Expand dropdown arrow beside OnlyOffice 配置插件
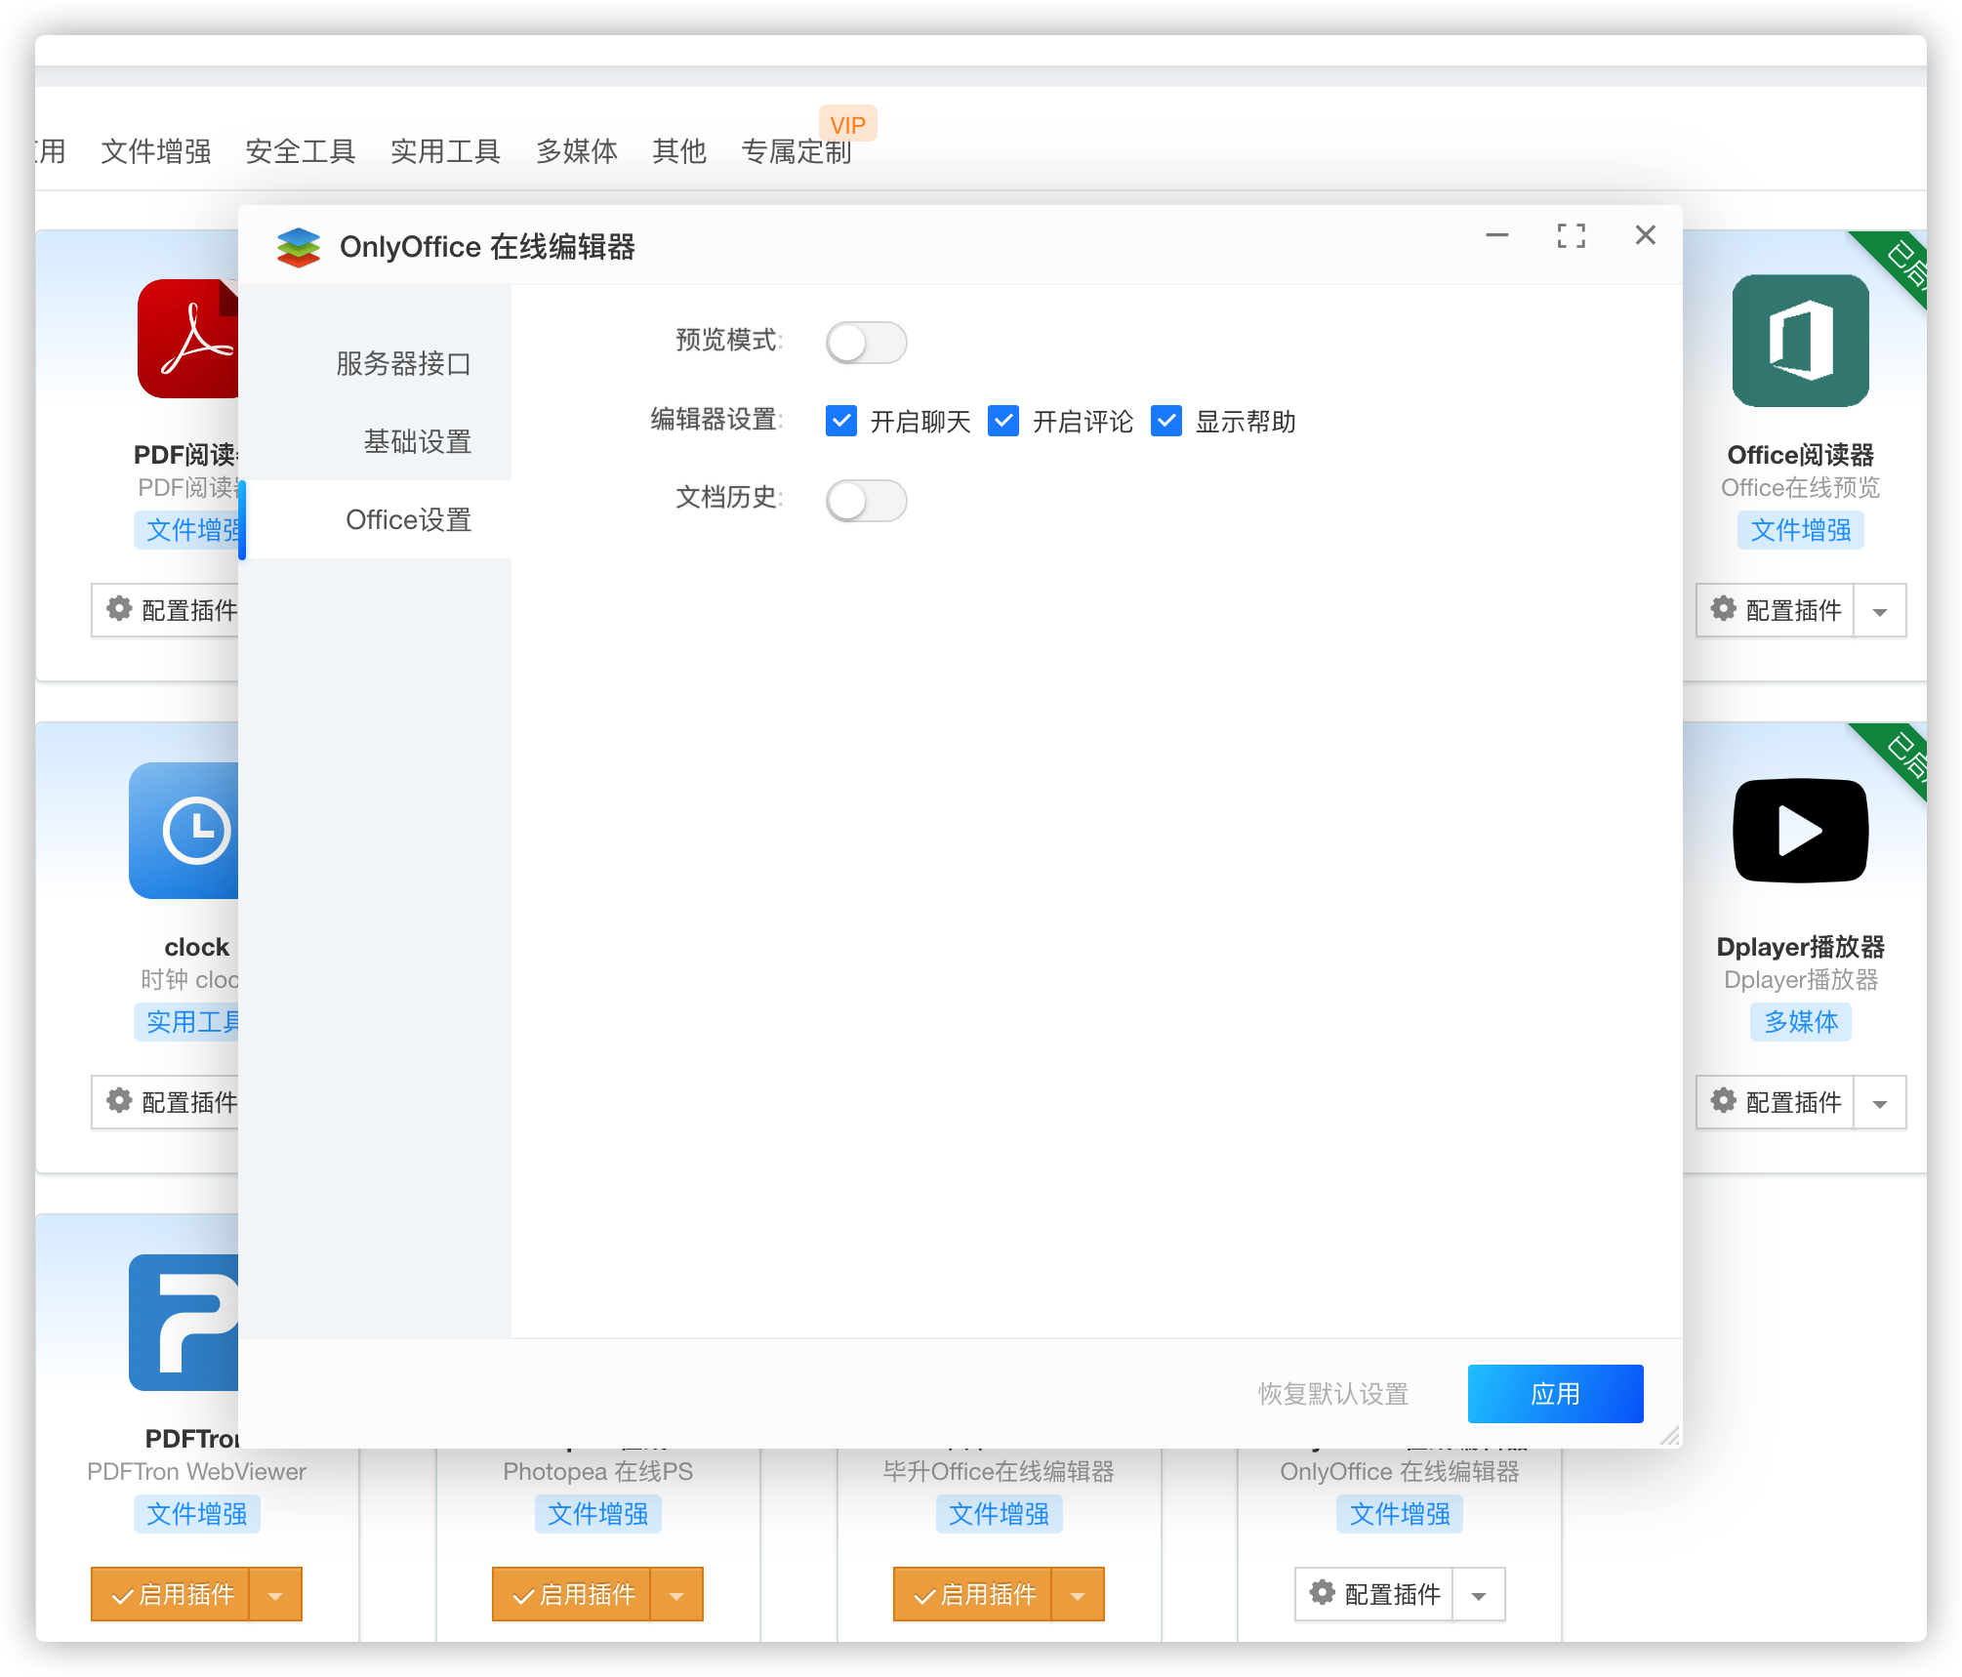This screenshot has width=1962, height=1677. click(1478, 1595)
